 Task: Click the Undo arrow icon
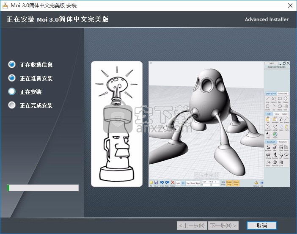(162, 183)
